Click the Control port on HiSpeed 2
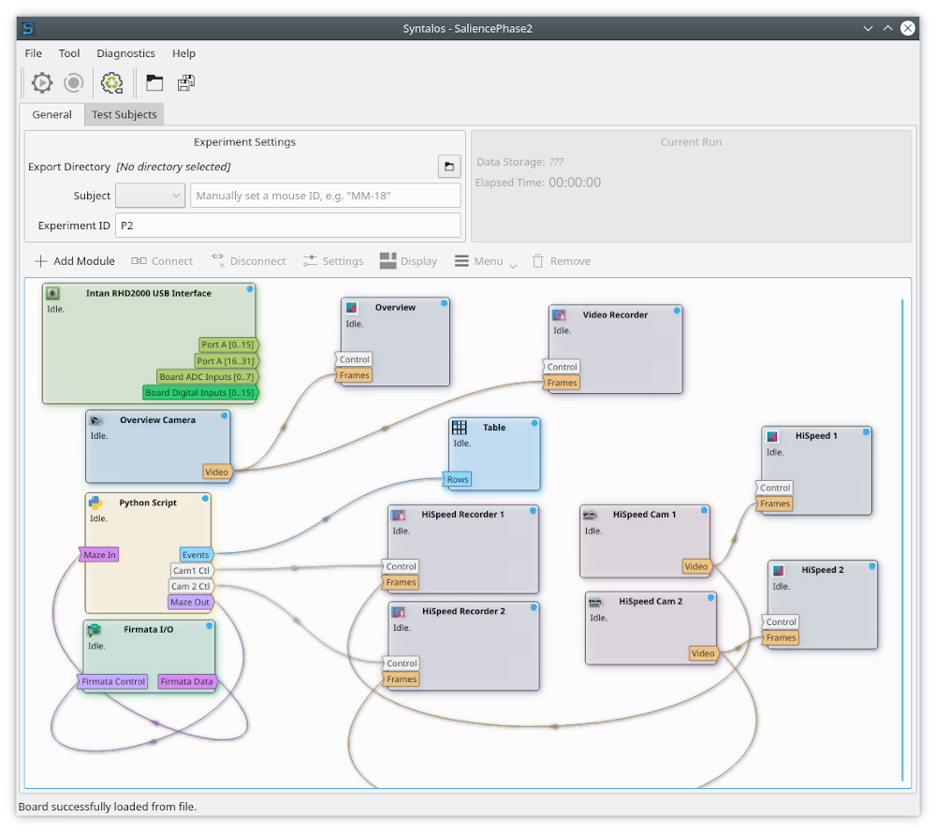936x832 pixels. [x=781, y=622]
